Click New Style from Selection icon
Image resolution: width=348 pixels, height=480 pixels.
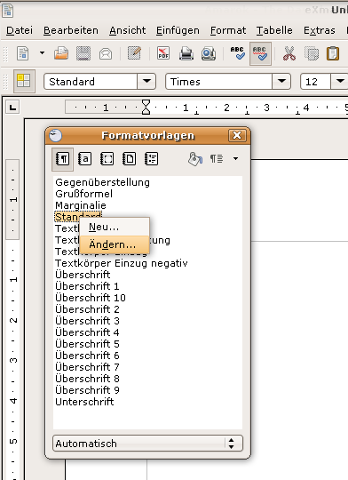pos(217,158)
